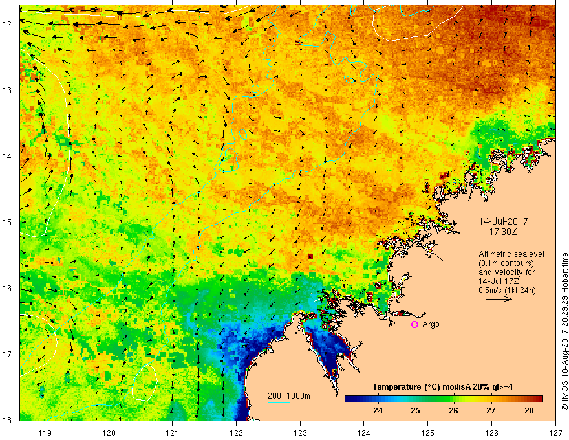
Task: Click the '14-Jul 17Z' legend line
Action: pos(499,281)
